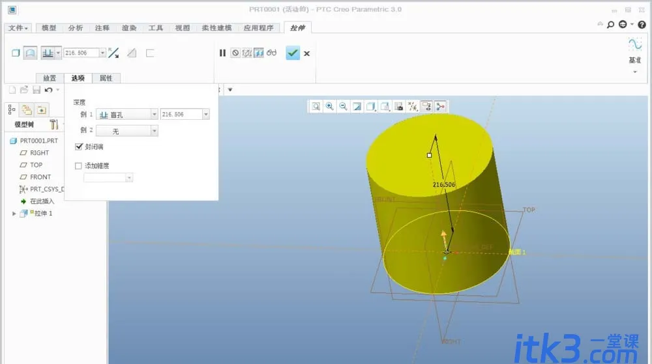Show the favorites tab icon
The height and width of the screenshot is (364, 652).
pyautogui.click(x=42, y=109)
